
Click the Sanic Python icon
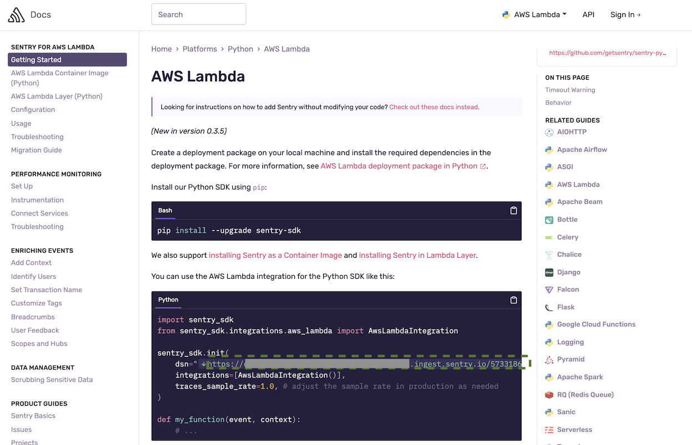[549, 412]
